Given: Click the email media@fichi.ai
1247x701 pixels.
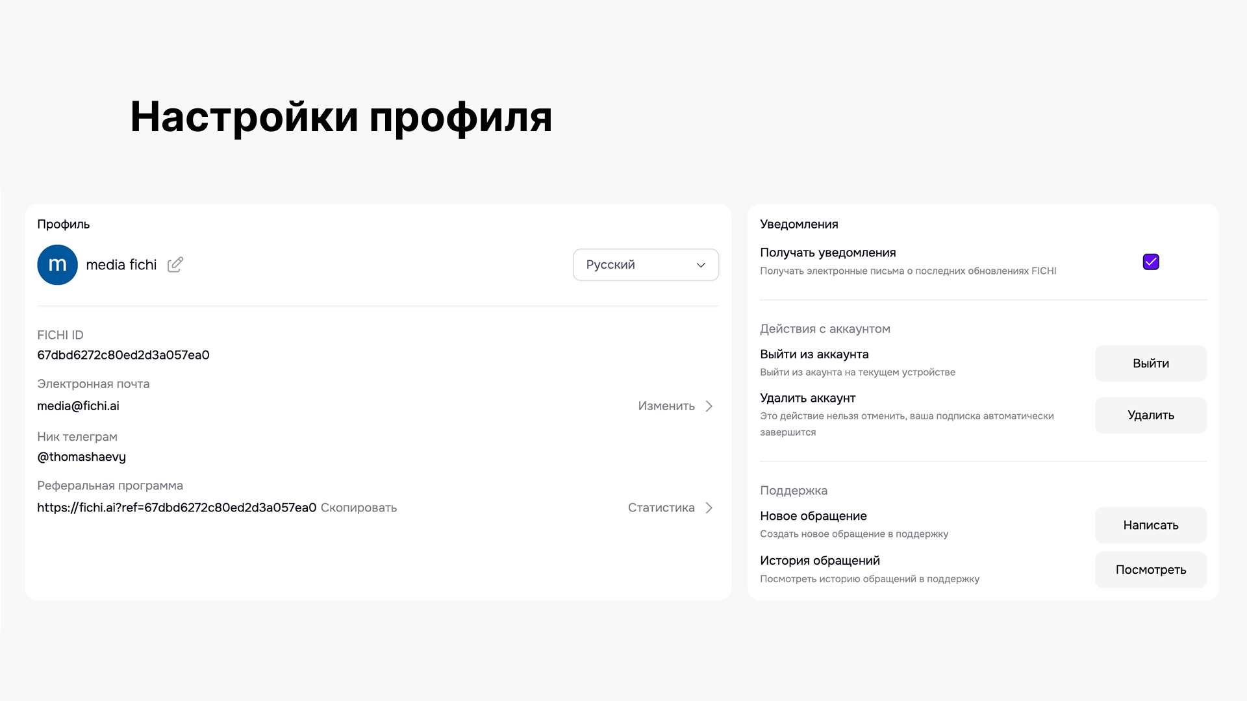Looking at the screenshot, I should point(78,406).
